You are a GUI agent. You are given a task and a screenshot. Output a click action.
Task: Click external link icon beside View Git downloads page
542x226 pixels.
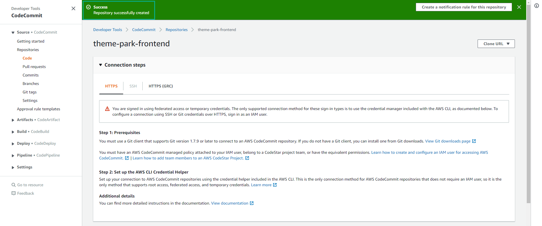474,141
